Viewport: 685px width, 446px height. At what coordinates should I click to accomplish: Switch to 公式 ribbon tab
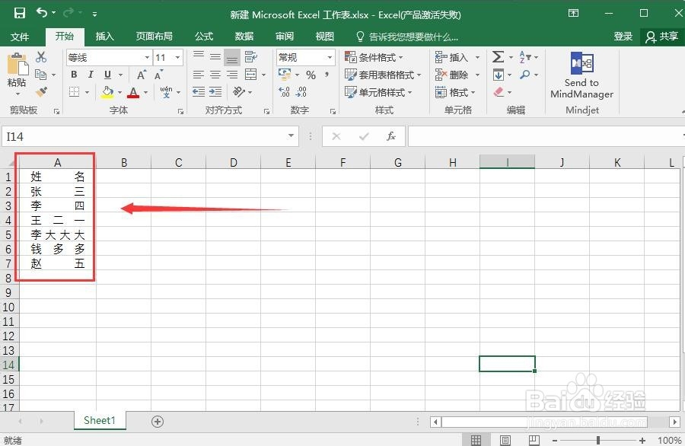coord(204,37)
